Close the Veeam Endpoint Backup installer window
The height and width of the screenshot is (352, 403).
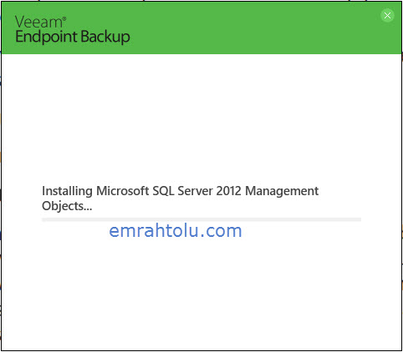(x=387, y=15)
